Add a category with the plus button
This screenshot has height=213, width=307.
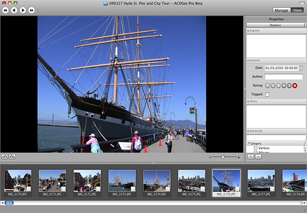click(251, 157)
